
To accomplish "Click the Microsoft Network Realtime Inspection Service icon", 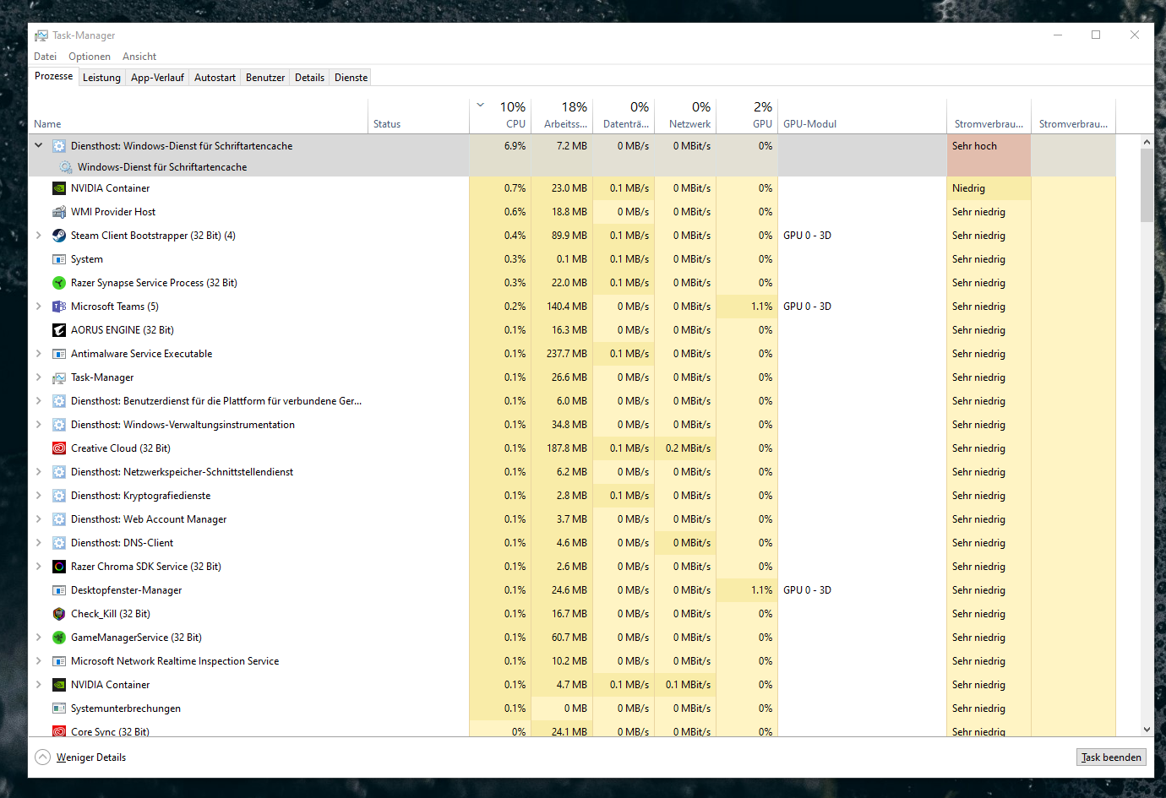I will tap(59, 661).
